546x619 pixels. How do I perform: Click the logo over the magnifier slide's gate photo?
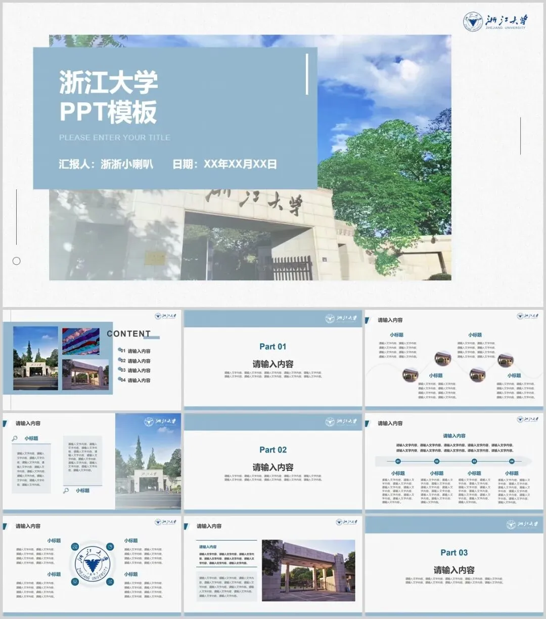[x=160, y=422]
